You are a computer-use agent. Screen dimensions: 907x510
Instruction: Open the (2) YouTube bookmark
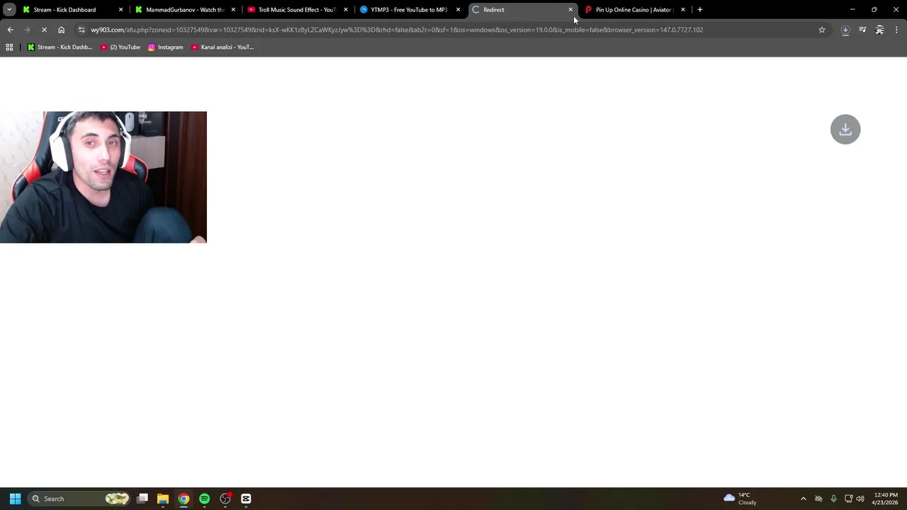point(120,47)
